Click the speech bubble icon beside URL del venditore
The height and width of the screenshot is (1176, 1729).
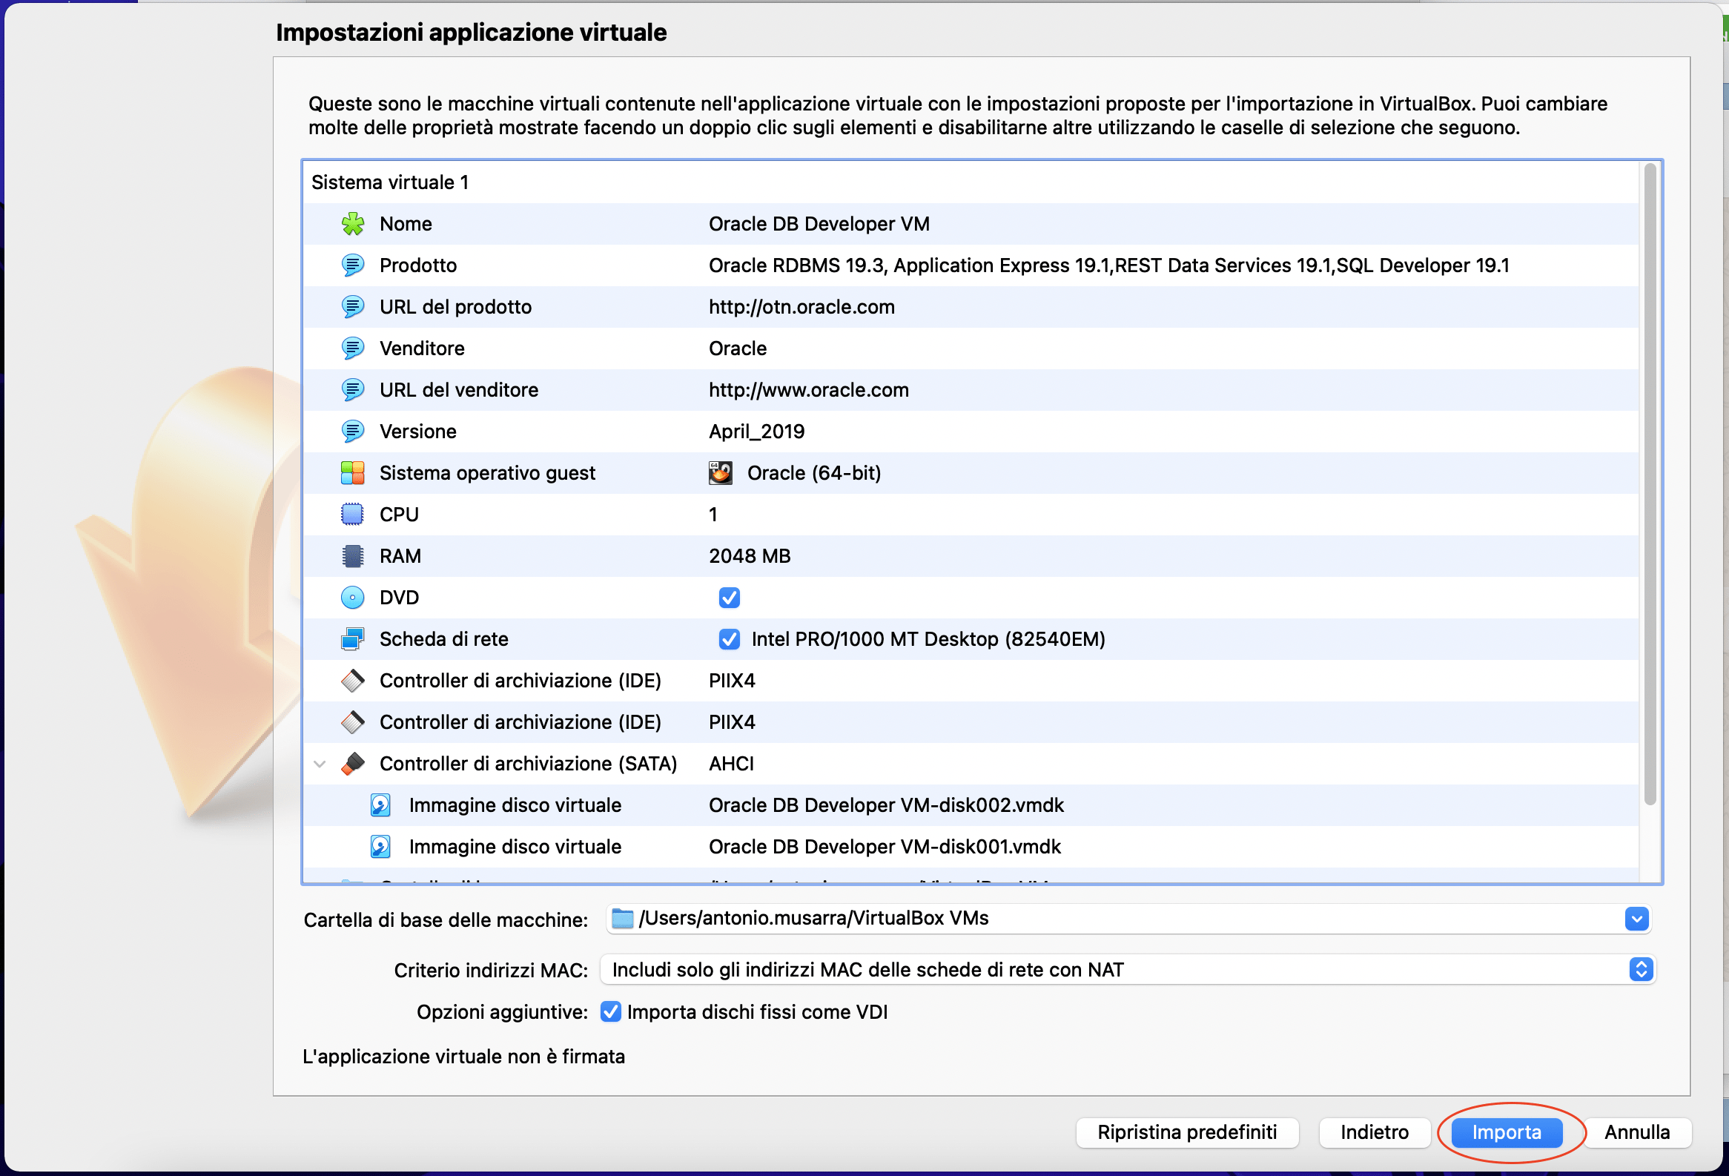click(353, 390)
